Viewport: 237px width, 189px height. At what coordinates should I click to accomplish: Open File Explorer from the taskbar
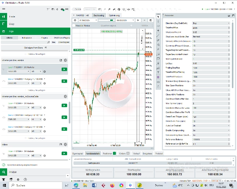[85, 185]
